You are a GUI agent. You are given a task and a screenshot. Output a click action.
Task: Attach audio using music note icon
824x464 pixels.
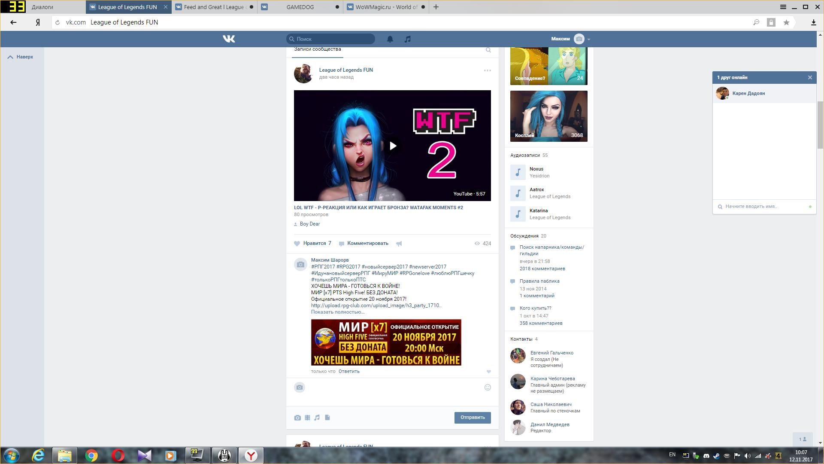(x=317, y=418)
